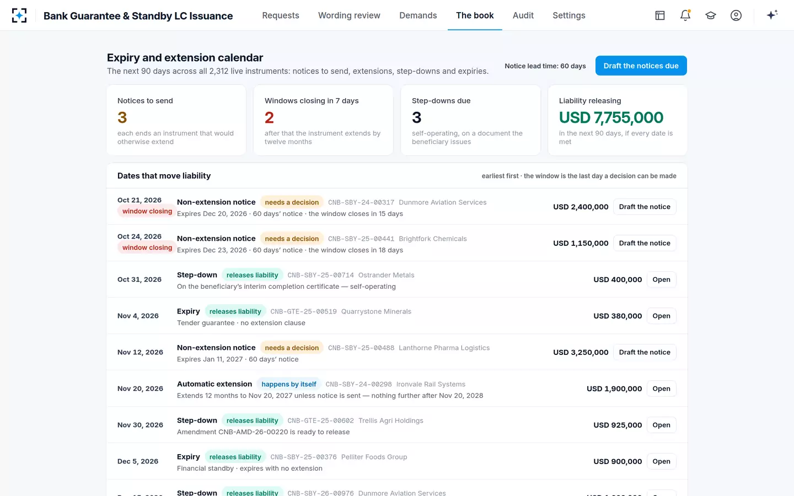Click the Nov 20, 2026 date

coord(140,389)
